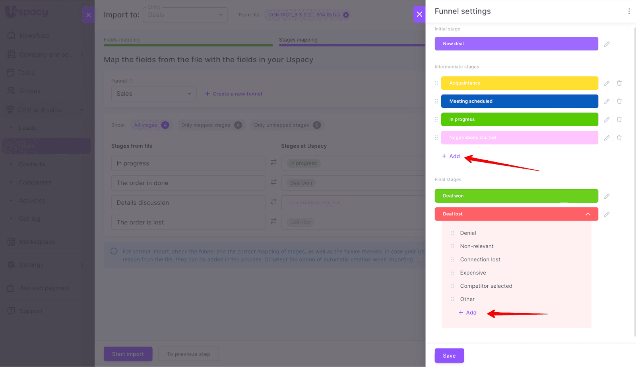Viewport: 636px width, 367px height.
Task: Click the pencil icon next to Acquaintance
Action: tap(607, 83)
